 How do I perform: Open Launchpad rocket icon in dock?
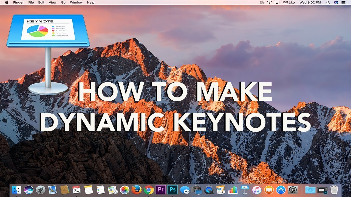(41, 190)
